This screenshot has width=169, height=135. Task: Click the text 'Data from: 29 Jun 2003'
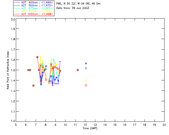tap(73, 8)
